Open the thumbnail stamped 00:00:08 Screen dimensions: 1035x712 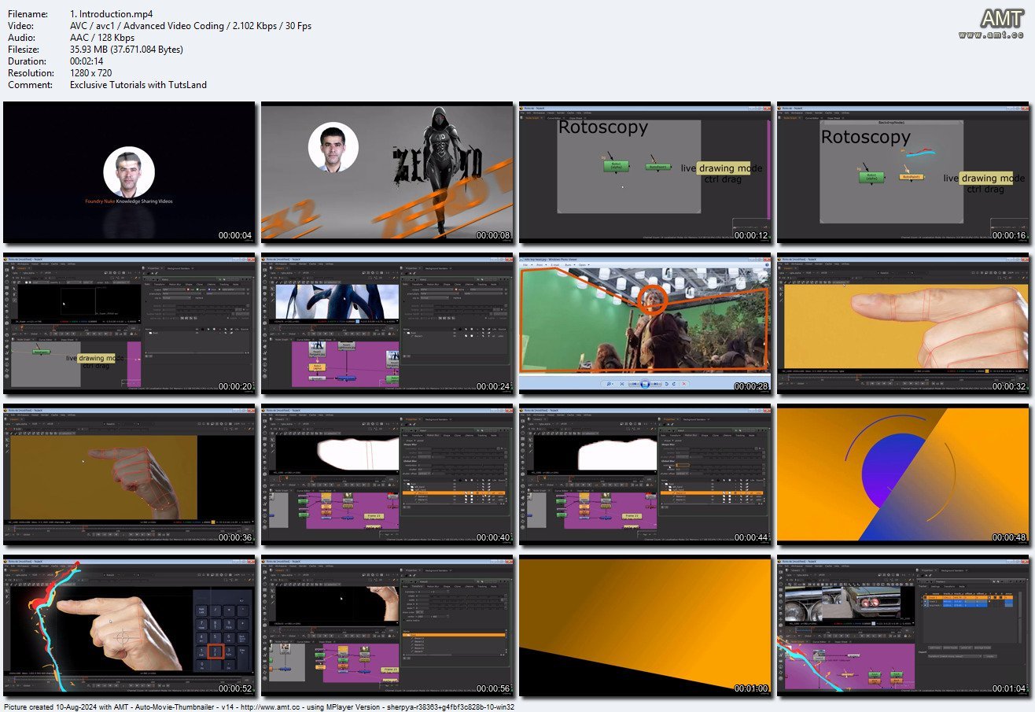pyautogui.click(x=388, y=172)
